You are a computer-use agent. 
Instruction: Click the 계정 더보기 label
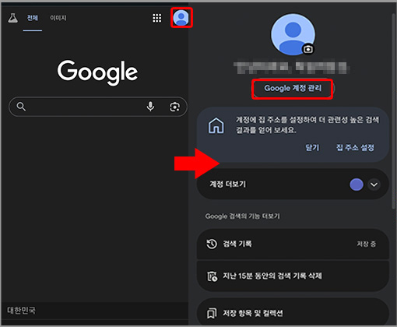tap(227, 185)
